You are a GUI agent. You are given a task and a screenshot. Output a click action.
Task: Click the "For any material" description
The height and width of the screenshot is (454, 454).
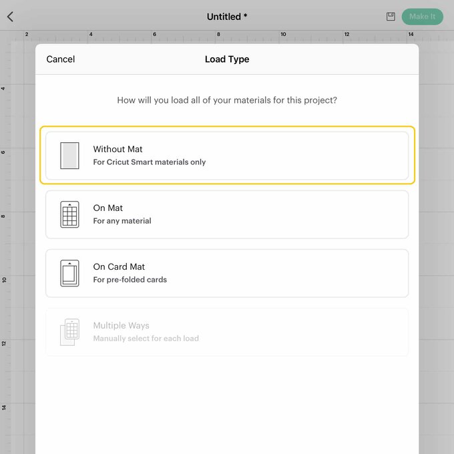[x=122, y=221]
